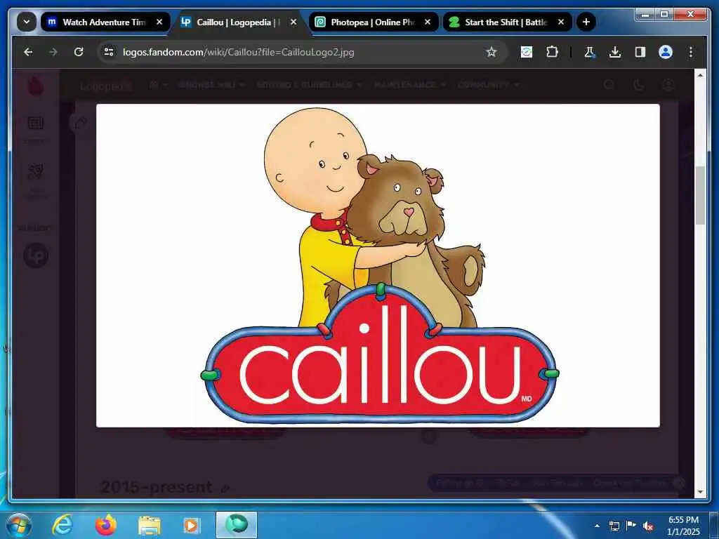View site information icon in address bar
The width and height of the screenshot is (719, 539).
tap(109, 52)
